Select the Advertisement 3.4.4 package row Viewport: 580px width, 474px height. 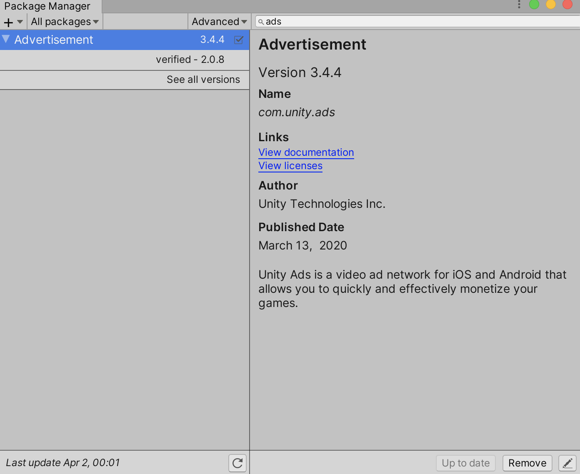coord(125,40)
